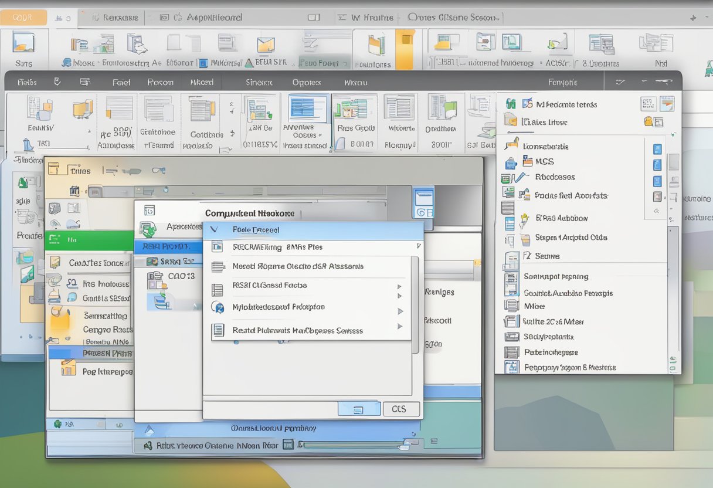This screenshot has width=713, height=488.
Task: Toggle blue square beside 'Lonrefuetie' row
Action: [657, 149]
